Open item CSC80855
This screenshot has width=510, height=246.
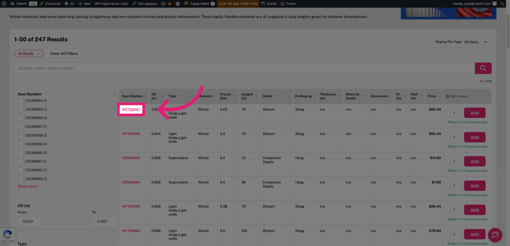point(131,158)
